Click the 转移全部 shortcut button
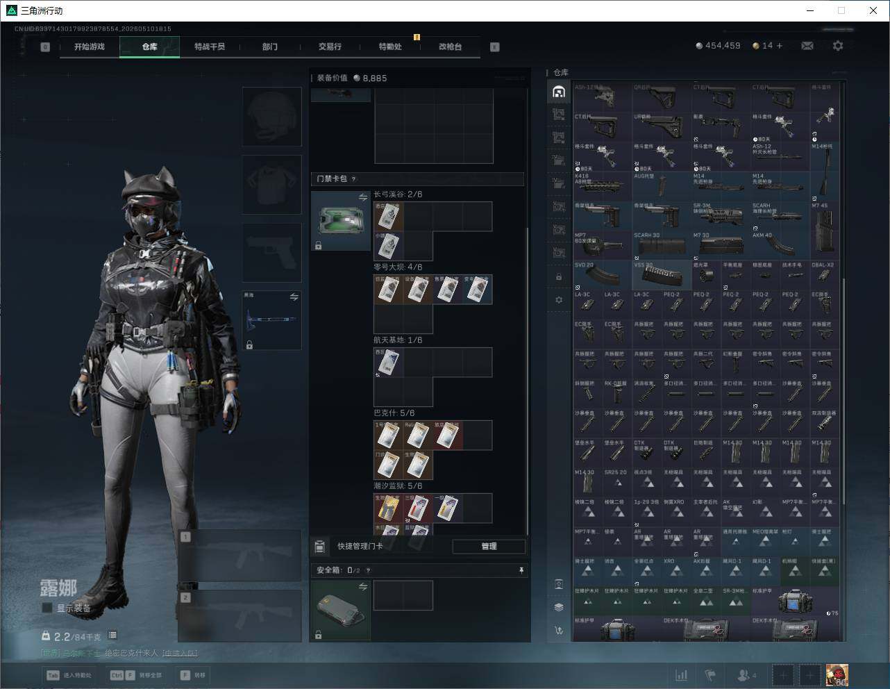This screenshot has height=689, width=890. coord(135,675)
